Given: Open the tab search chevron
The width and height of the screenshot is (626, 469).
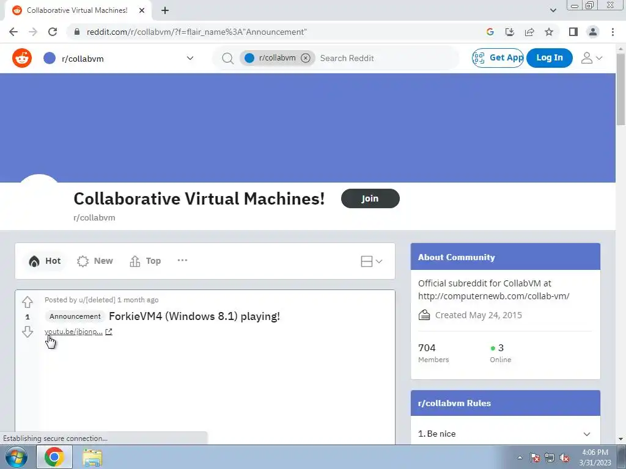Looking at the screenshot, I should (553, 10).
